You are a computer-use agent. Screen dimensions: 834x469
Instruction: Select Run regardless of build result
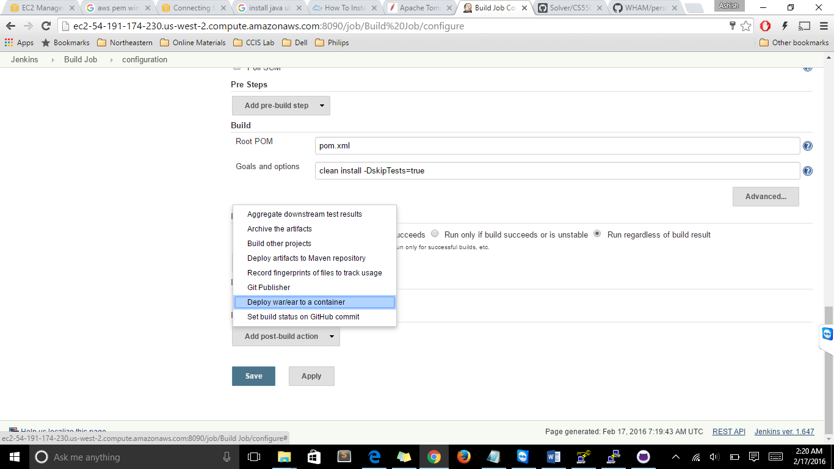pyautogui.click(x=597, y=234)
